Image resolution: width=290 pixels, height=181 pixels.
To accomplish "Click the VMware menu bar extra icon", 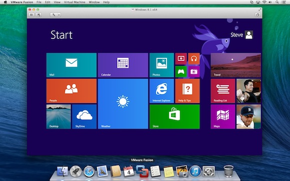I will point(251,2).
